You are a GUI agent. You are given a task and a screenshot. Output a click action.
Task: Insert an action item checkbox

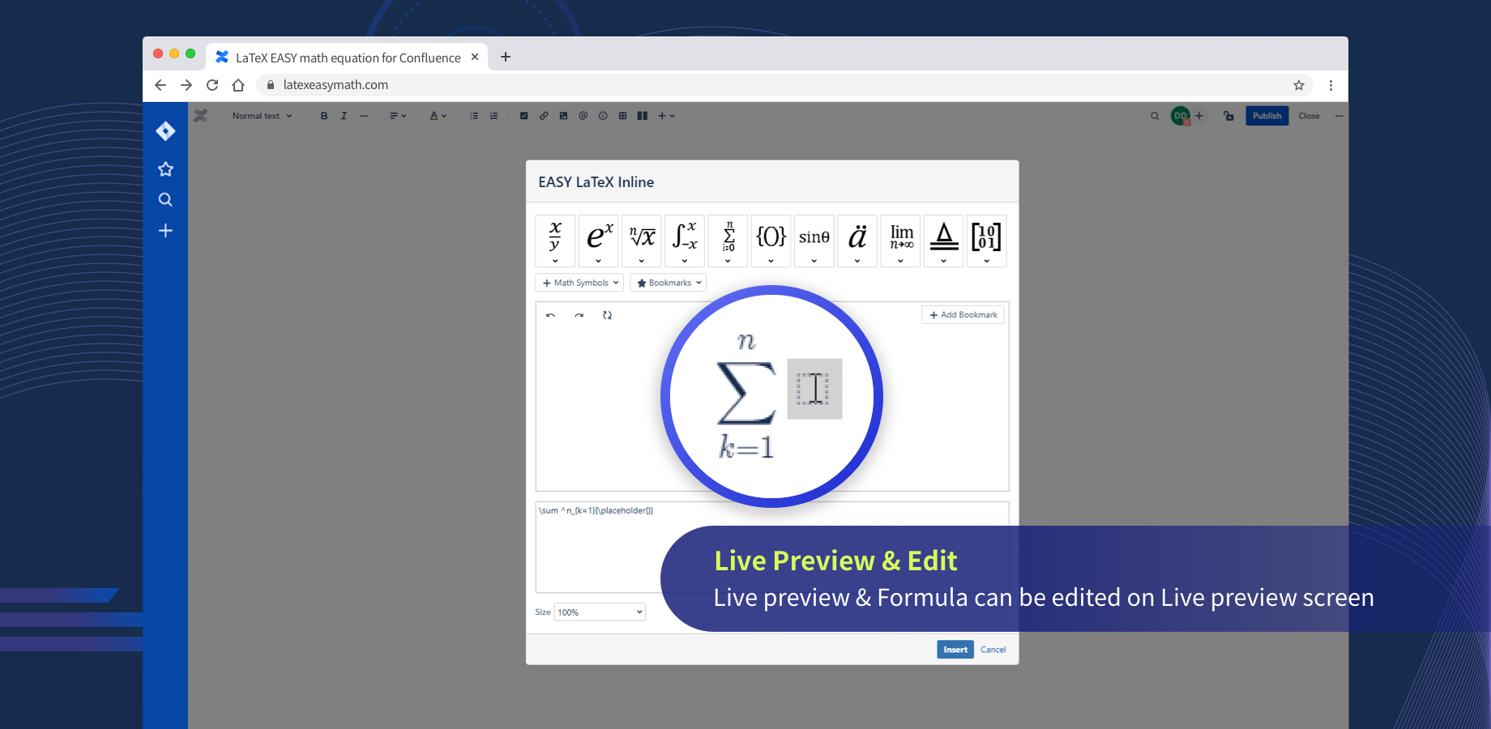[x=523, y=116]
